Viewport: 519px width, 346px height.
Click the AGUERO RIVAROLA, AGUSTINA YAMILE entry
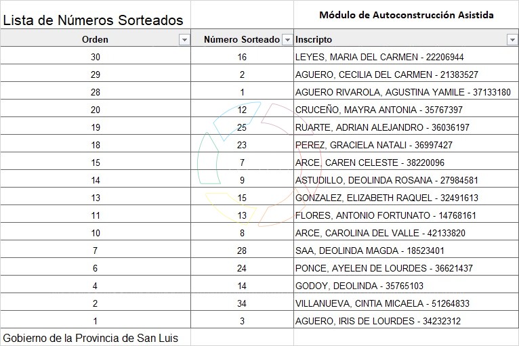(x=402, y=92)
